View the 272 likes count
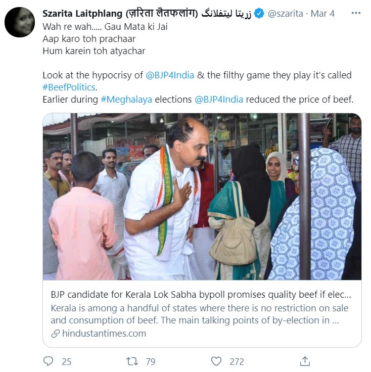Screen dimensions: 371x372 click(x=237, y=362)
